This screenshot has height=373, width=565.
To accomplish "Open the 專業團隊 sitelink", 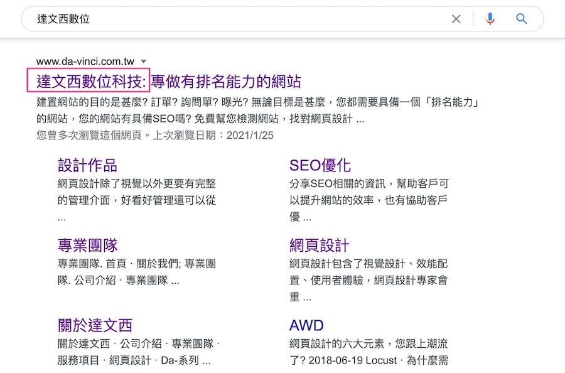I will coord(87,246).
